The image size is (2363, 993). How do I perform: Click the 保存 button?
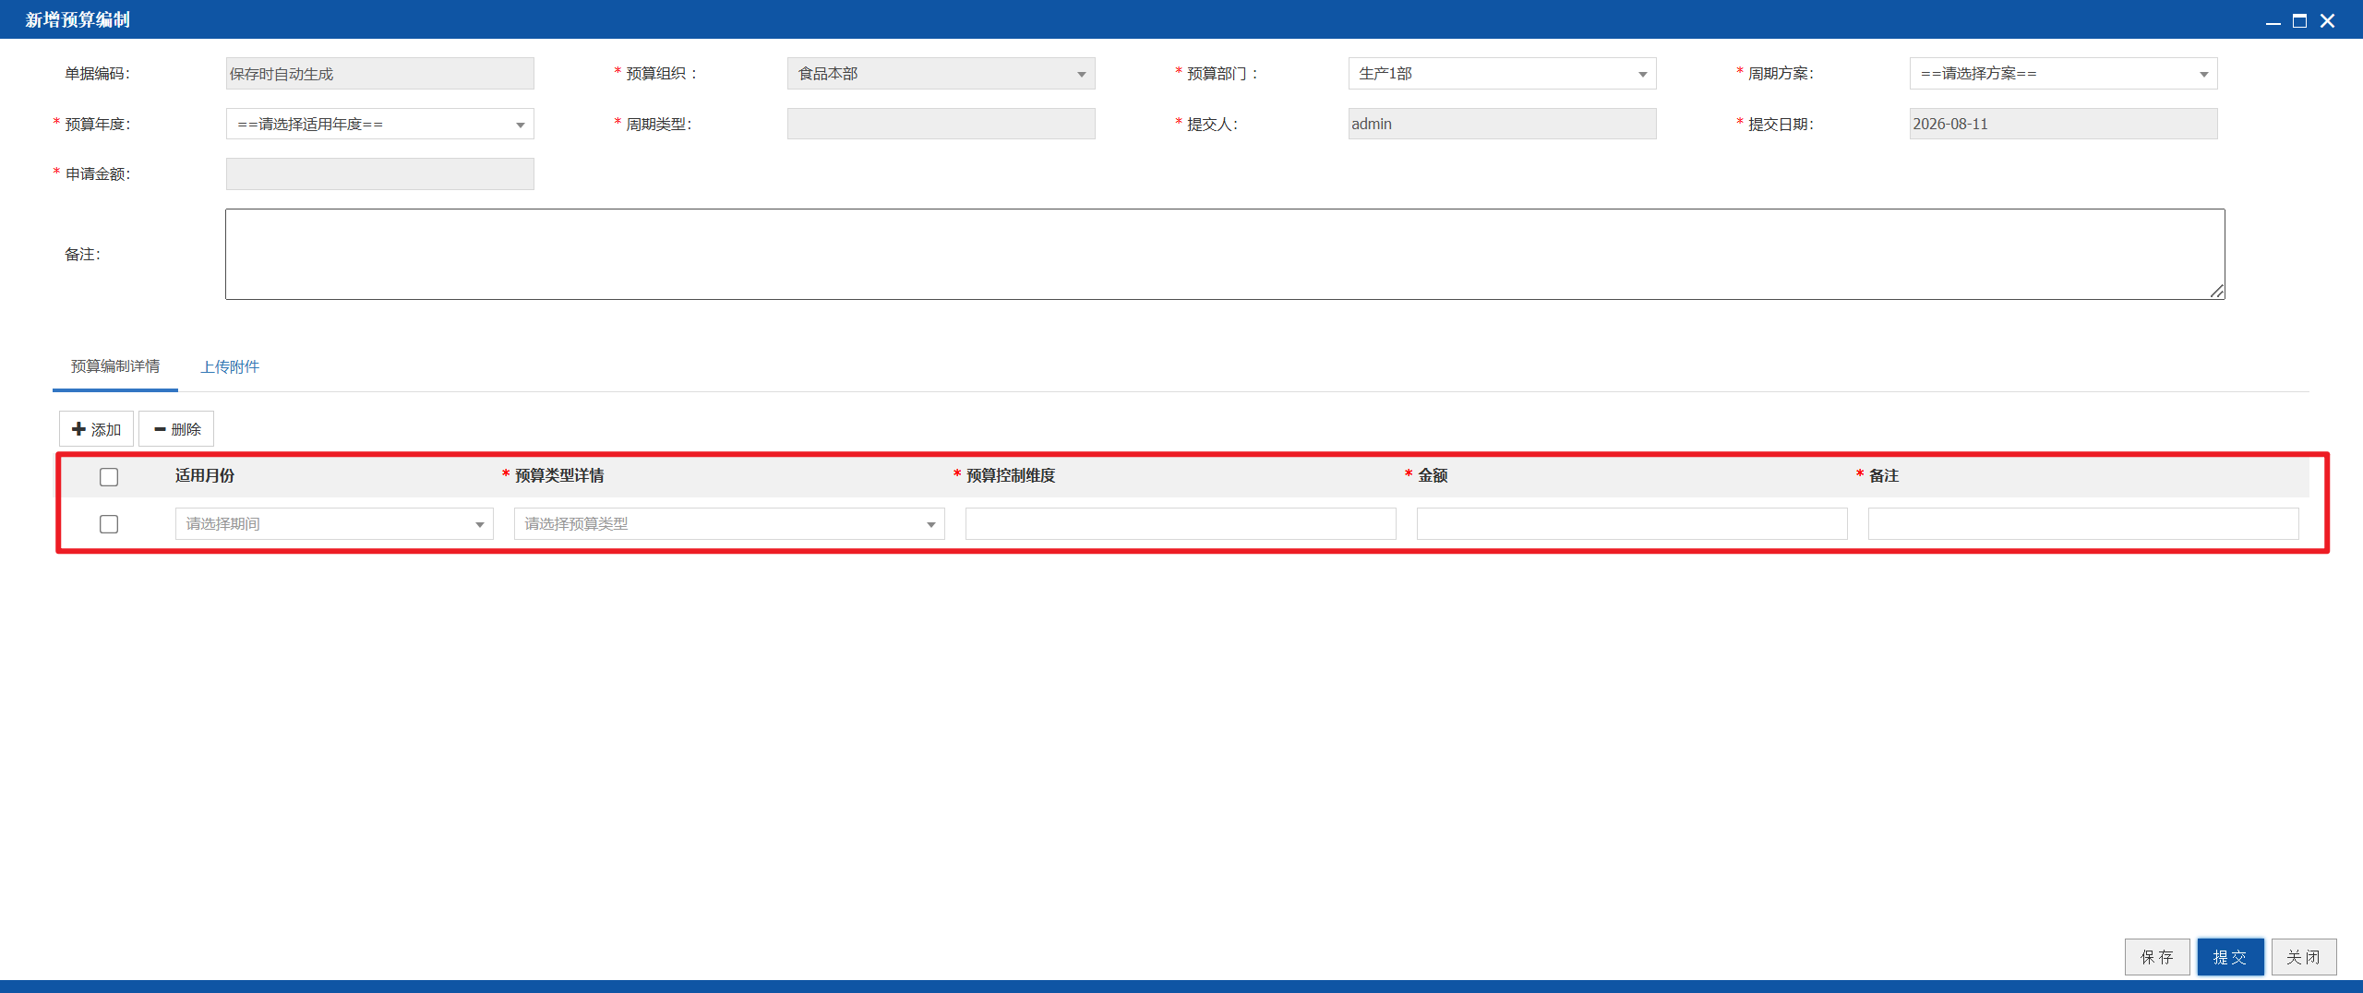2157,957
